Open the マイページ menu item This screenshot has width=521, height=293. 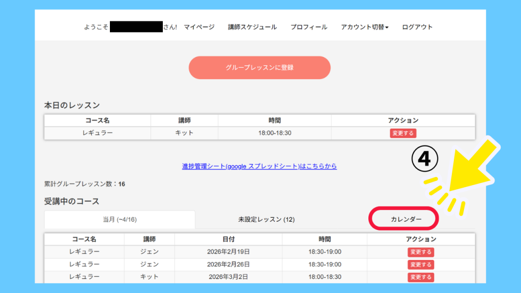pos(199,27)
